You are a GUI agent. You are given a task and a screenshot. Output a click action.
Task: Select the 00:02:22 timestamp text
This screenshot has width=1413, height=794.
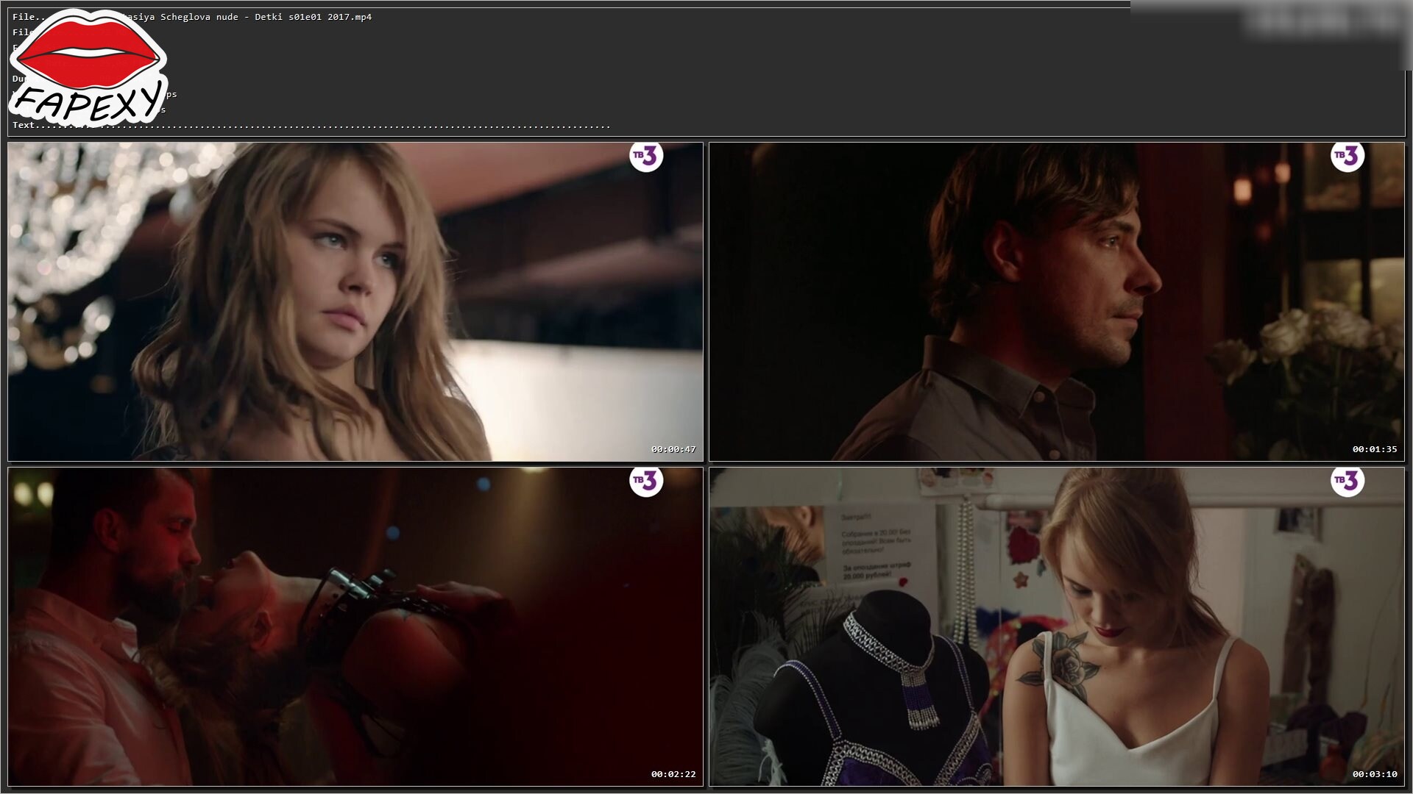pyautogui.click(x=673, y=774)
